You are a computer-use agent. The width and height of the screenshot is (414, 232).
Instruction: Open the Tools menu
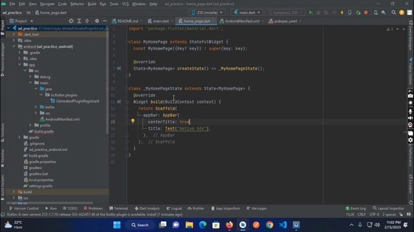[114, 4]
